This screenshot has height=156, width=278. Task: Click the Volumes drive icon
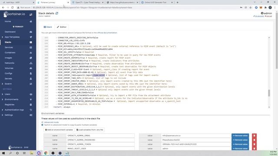pyautogui.click(x=31, y=68)
